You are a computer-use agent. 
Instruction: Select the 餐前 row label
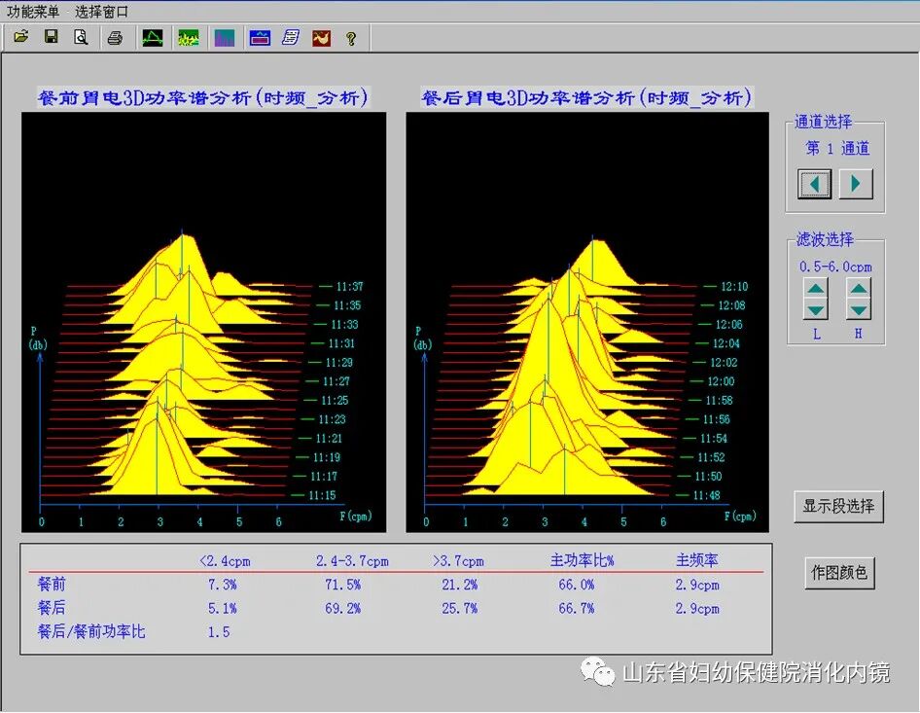tap(52, 584)
